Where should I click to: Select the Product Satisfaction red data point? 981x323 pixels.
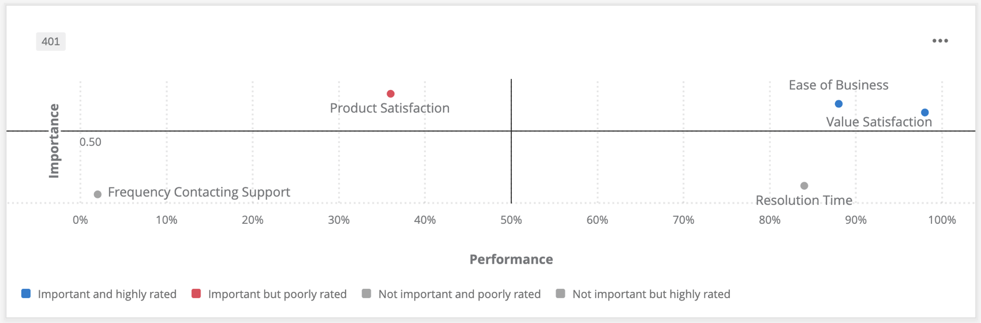391,93
